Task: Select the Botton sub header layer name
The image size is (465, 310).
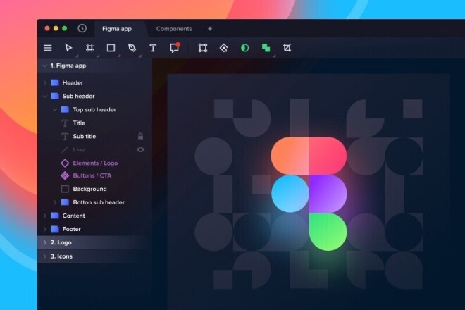Action: 99,202
